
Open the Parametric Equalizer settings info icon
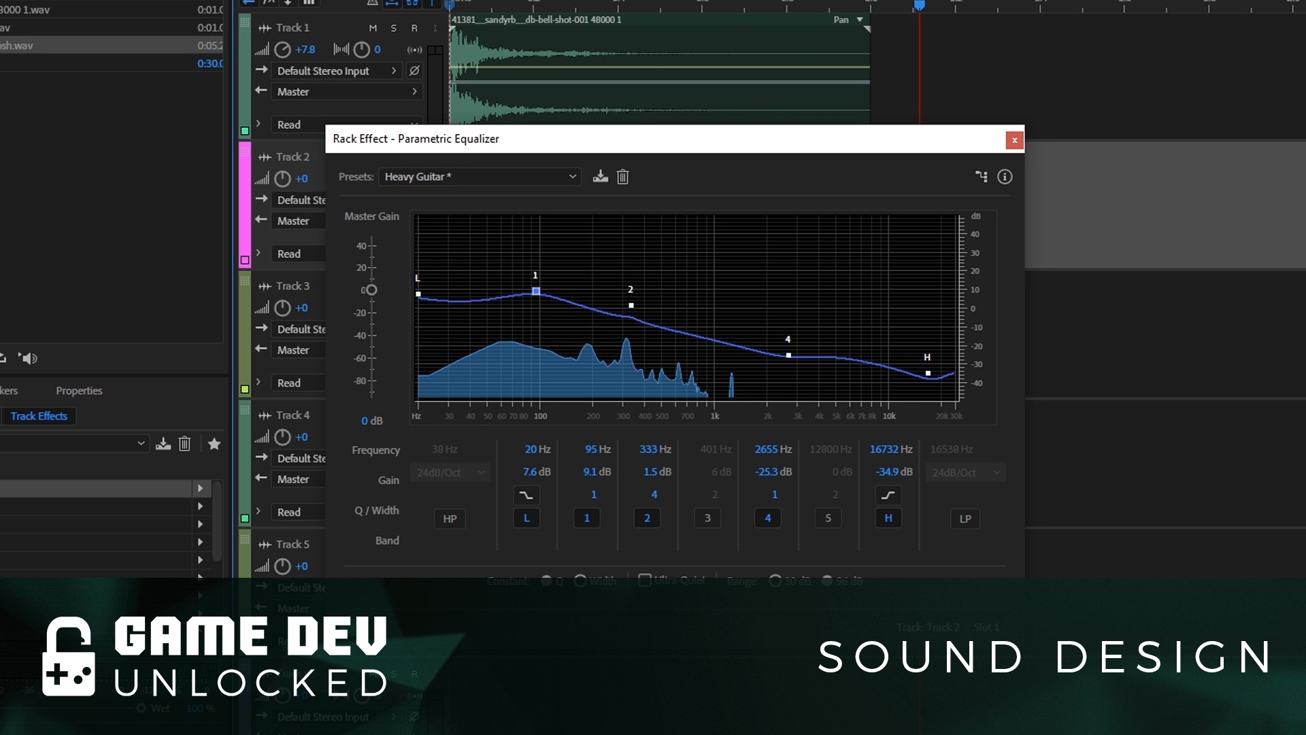[x=1005, y=176]
